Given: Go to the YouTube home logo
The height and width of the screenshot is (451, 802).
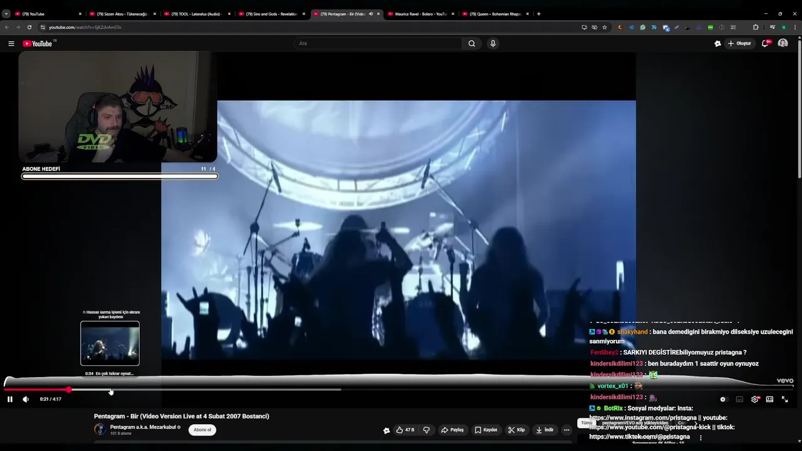Looking at the screenshot, I should 38,43.
